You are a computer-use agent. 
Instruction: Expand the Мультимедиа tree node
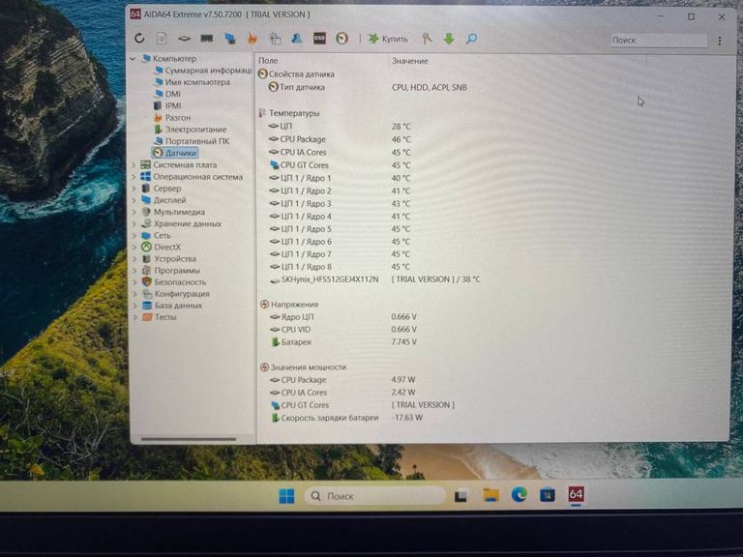pyautogui.click(x=134, y=212)
